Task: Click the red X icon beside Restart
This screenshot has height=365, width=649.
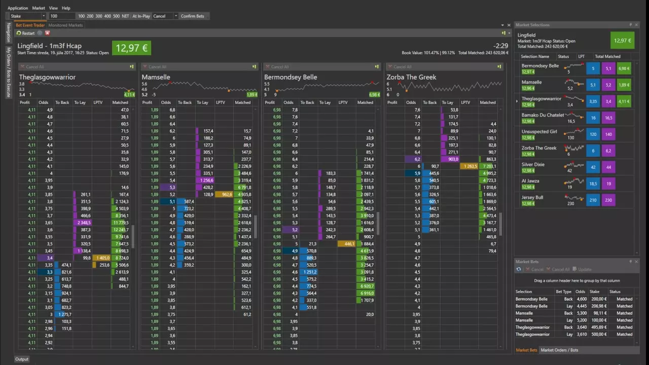Action: point(48,33)
